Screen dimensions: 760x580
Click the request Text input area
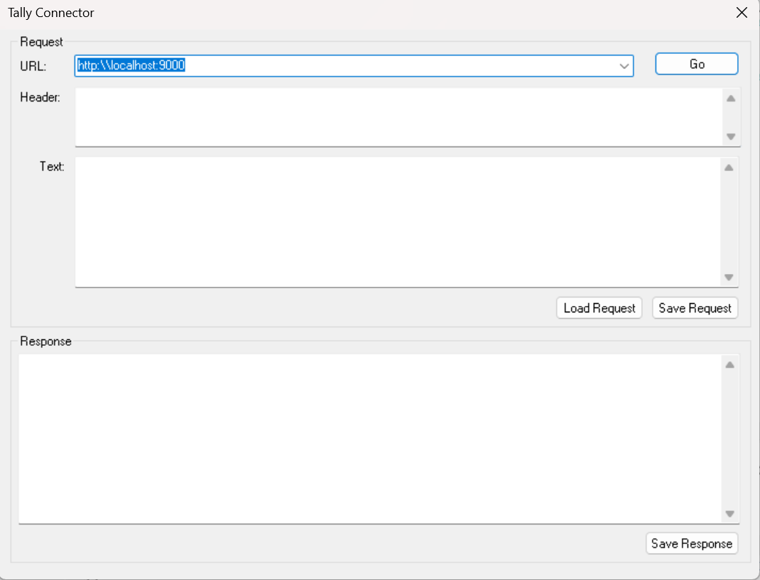[398, 221]
